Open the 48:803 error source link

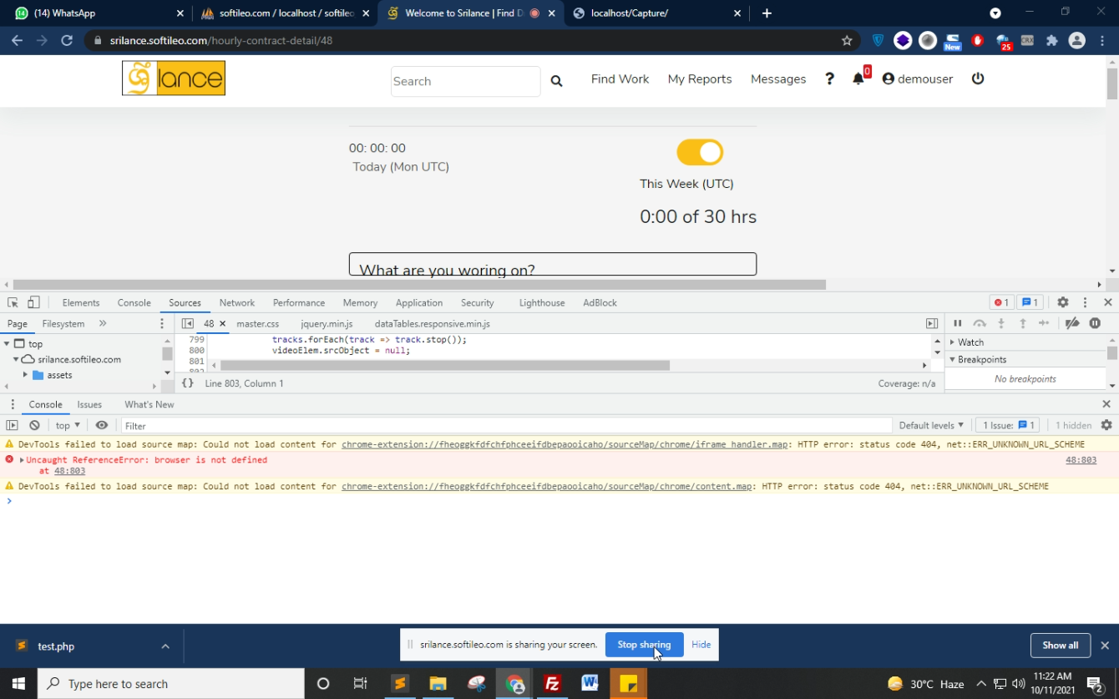1081,459
